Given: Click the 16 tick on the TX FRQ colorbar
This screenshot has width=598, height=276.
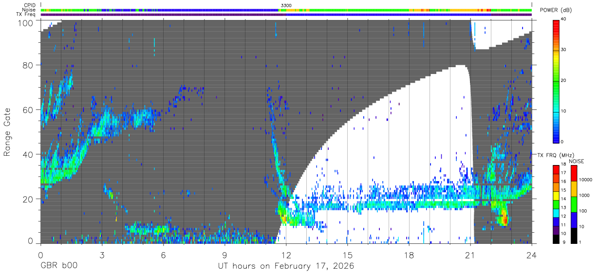Looking at the screenshot, I should [x=564, y=182].
